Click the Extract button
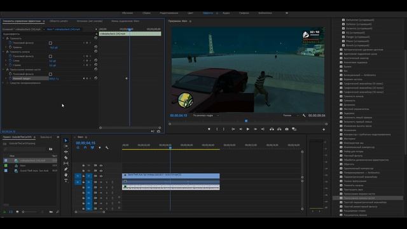The image size is (407, 229). [x=279, y=129]
